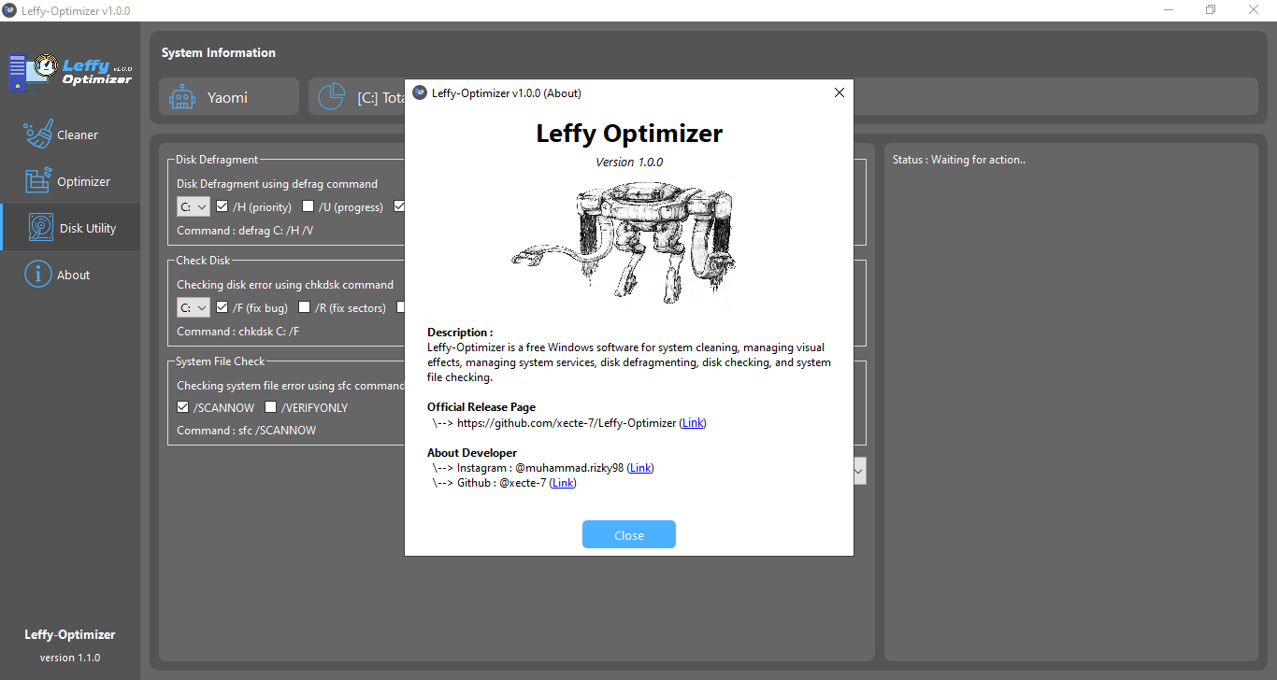The height and width of the screenshot is (680, 1277).
Task: Click the "Description :" label in dialog
Action: tap(460, 333)
